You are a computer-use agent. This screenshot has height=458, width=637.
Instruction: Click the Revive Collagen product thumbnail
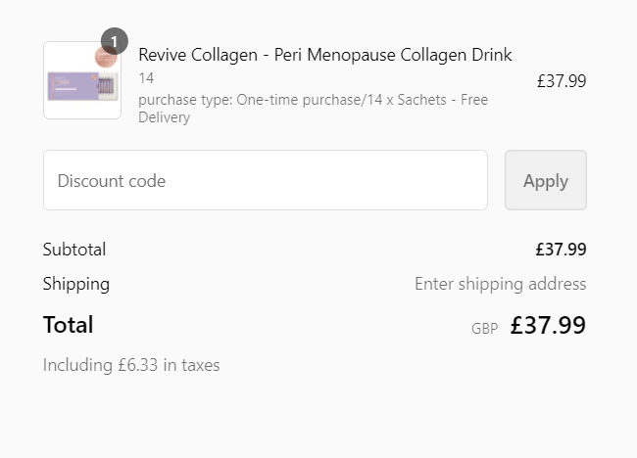82,80
